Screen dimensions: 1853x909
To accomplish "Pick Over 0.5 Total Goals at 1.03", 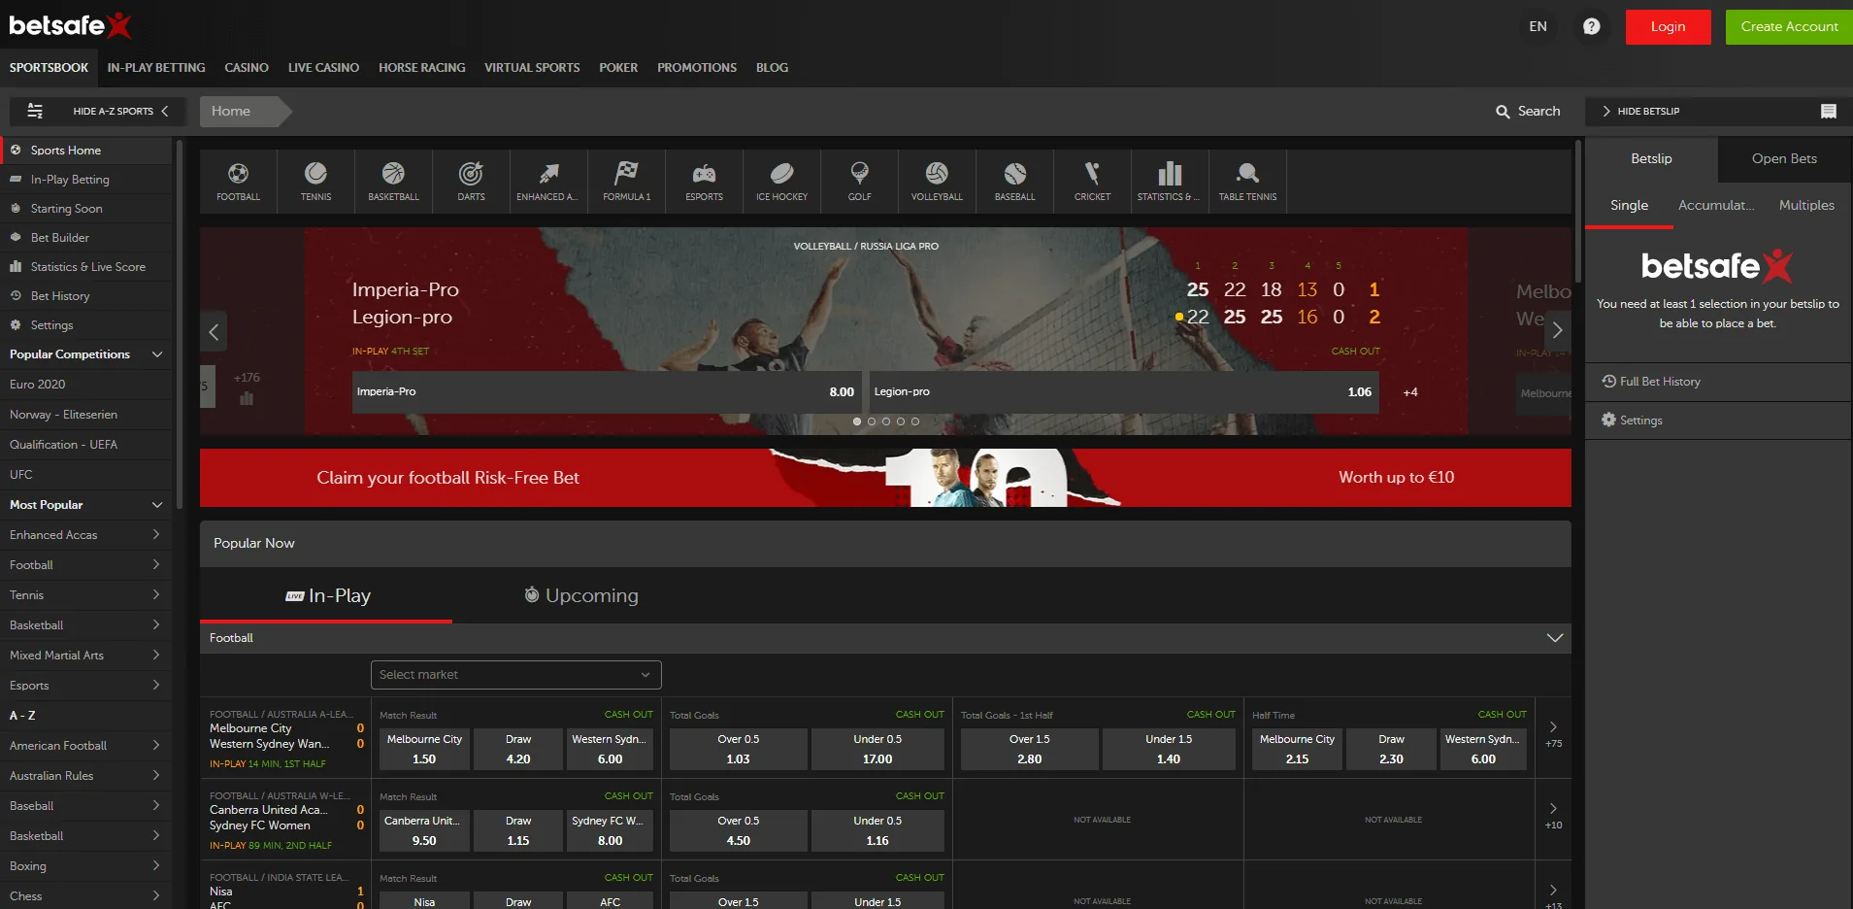I will click(738, 750).
